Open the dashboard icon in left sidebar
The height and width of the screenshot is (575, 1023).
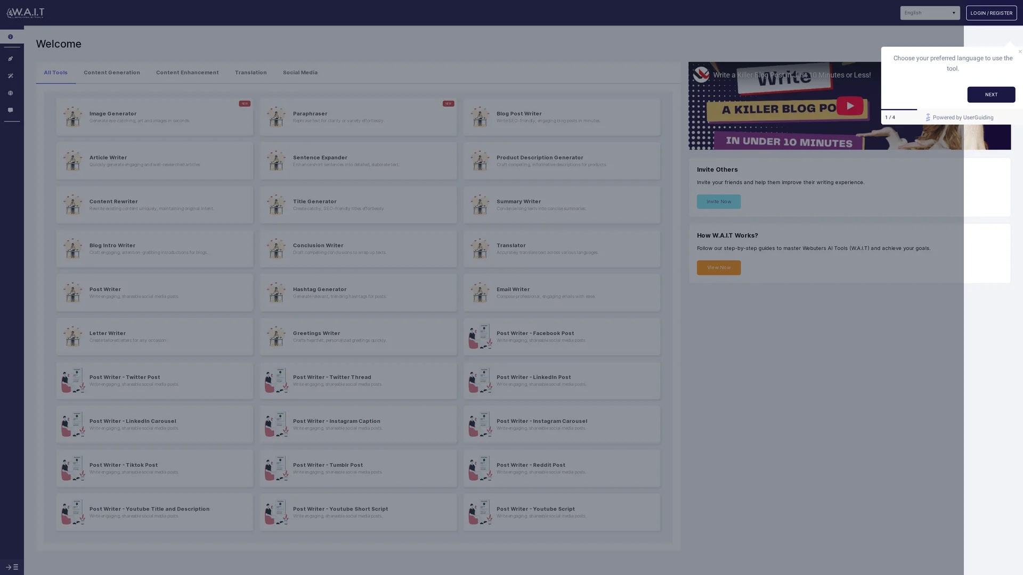coord(10,37)
